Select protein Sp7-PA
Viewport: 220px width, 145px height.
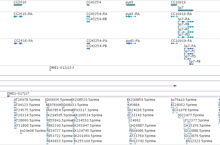click(189, 49)
